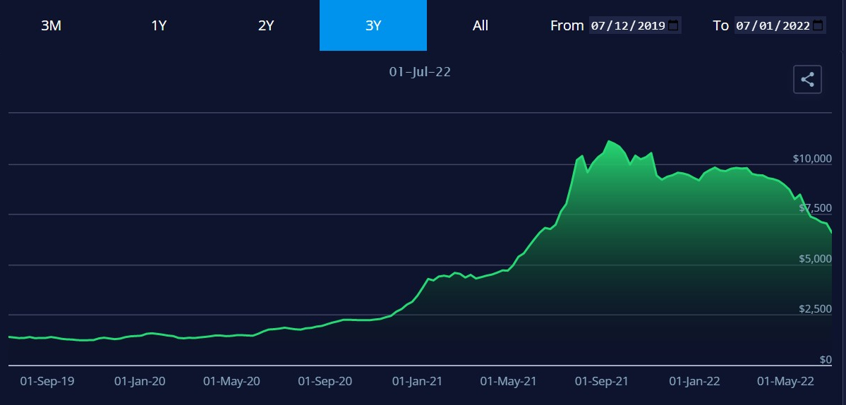Image resolution: width=846 pixels, height=405 pixels.
Task: Switch to the 1Y range tab
Action: (158, 25)
